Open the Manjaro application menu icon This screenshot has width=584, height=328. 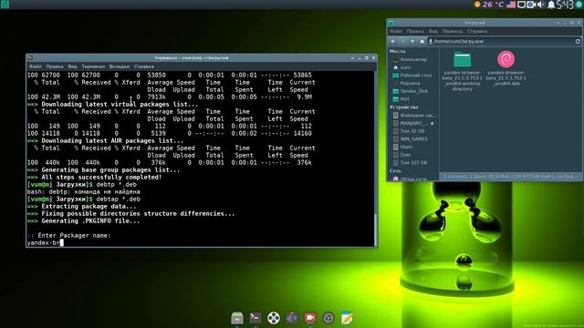click(x=5, y=4)
